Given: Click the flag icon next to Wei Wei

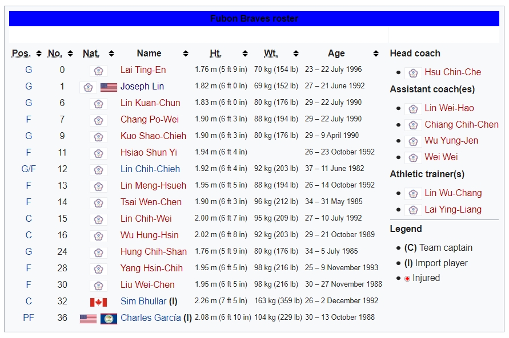Looking at the screenshot, I should (x=413, y=158).
